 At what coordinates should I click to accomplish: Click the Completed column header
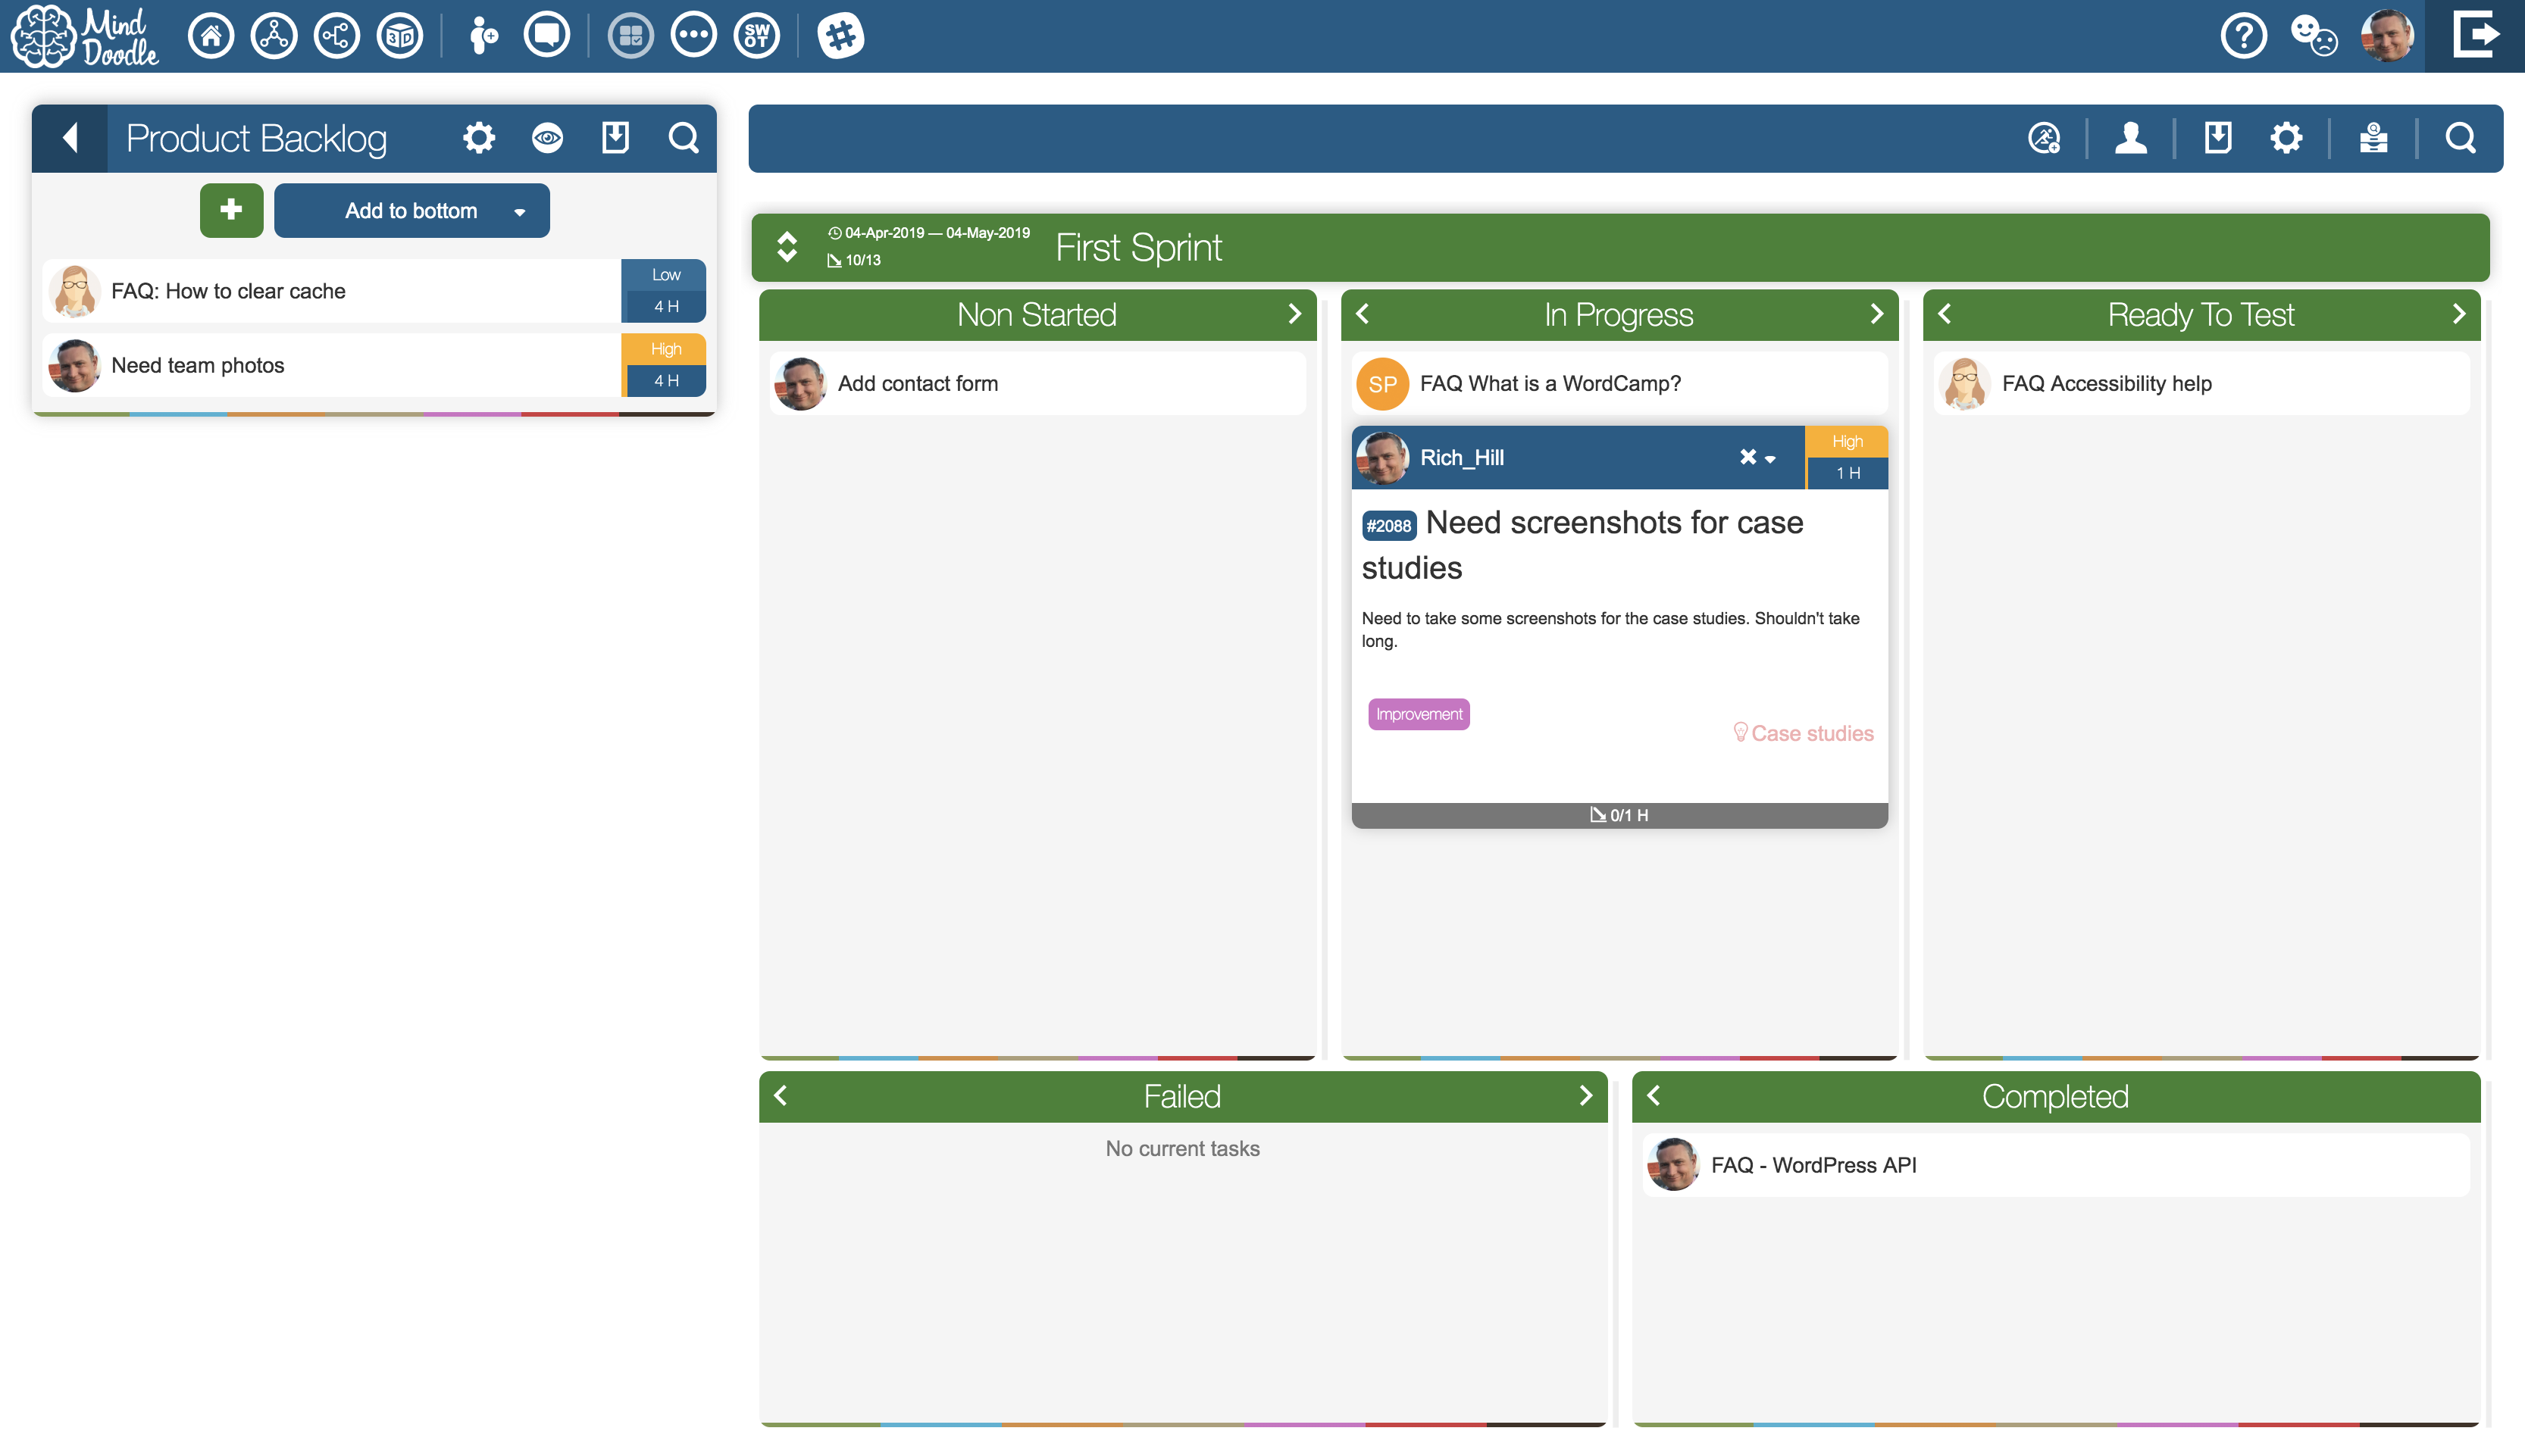click(2054, 1096)
